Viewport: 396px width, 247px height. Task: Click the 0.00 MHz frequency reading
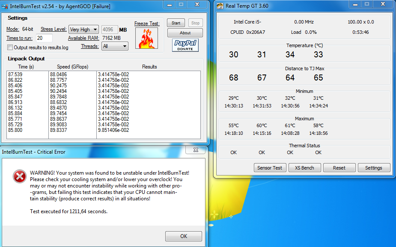pos(304,22)
